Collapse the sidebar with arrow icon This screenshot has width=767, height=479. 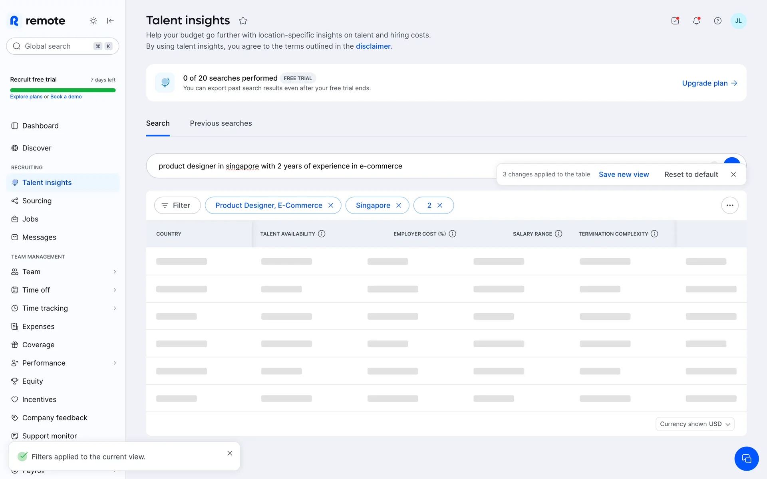[111, 21]
